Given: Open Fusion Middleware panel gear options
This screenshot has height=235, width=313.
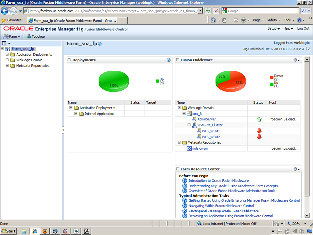Looking at the screenshot, I should pos(296,60).
